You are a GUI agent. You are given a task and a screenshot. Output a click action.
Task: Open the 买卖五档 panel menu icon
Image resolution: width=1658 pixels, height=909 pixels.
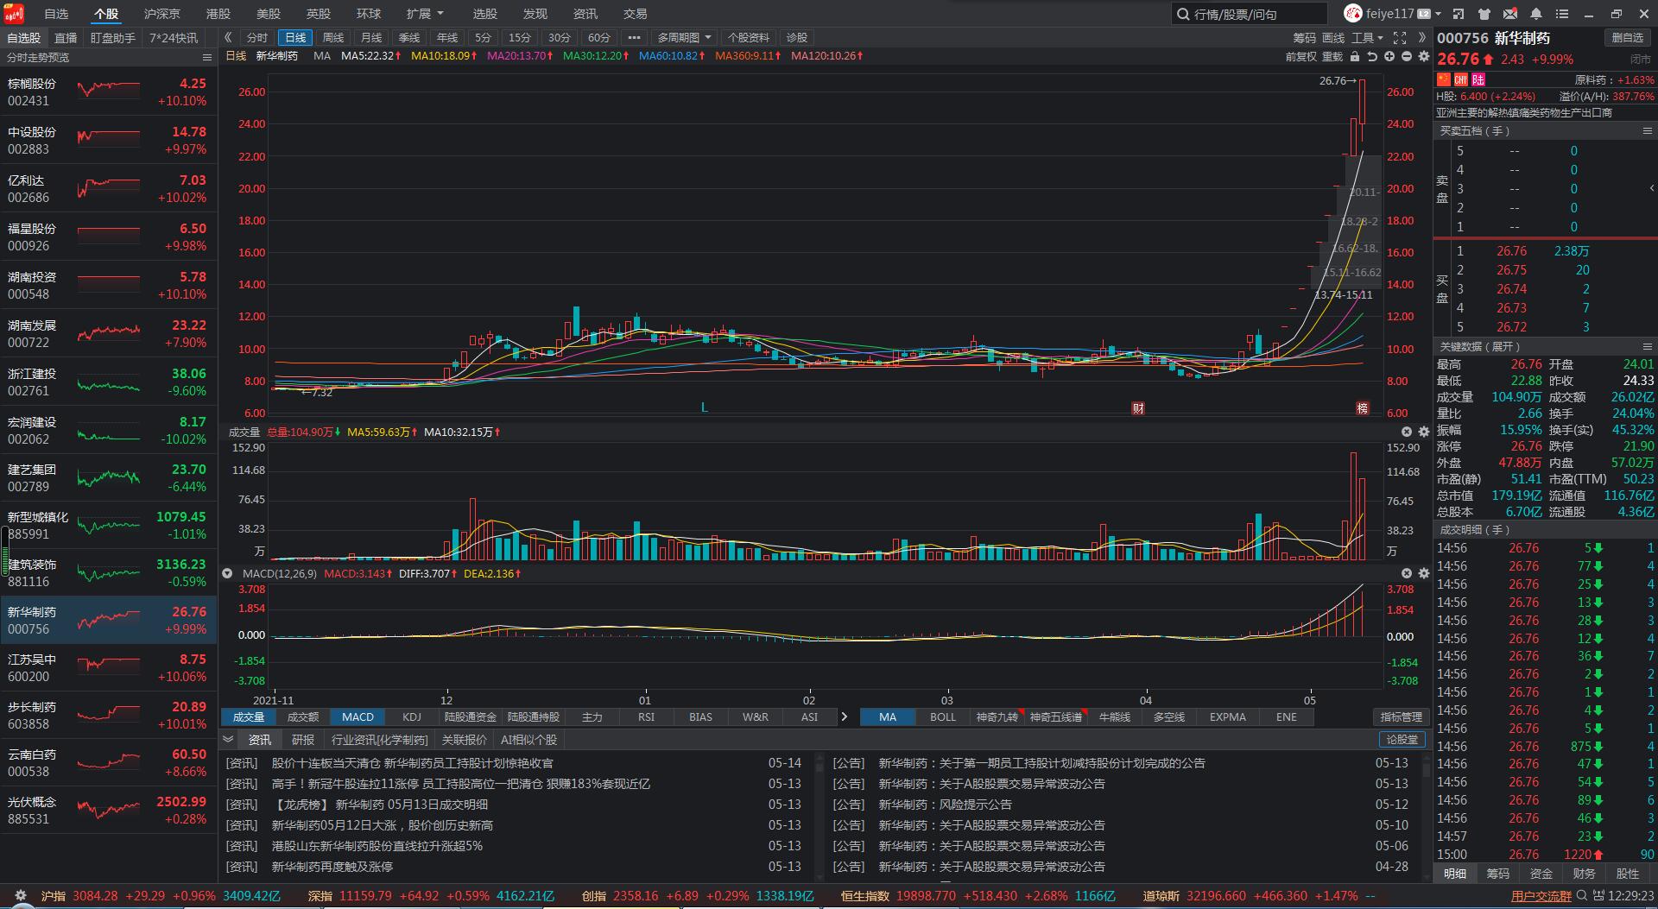tap(1648, 130)
